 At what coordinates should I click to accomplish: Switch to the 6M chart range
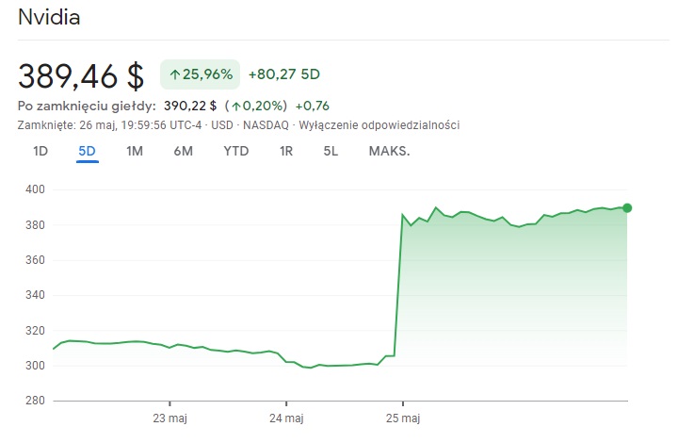183,151
